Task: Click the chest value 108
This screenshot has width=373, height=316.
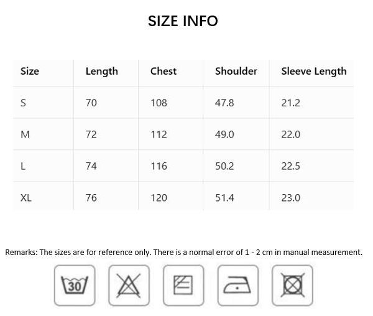Action: coord(159,103)
